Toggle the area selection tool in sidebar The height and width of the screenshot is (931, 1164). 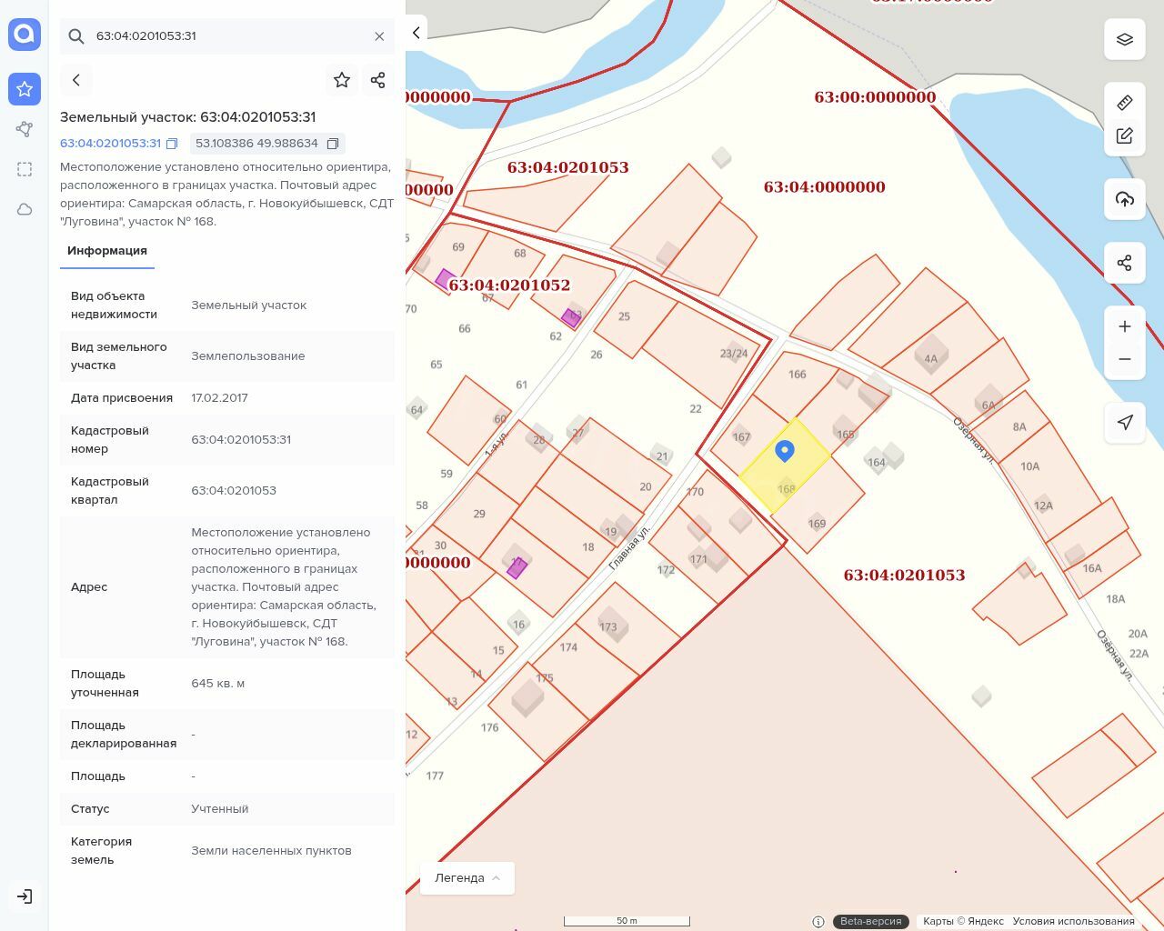click(x=25, y=169)
